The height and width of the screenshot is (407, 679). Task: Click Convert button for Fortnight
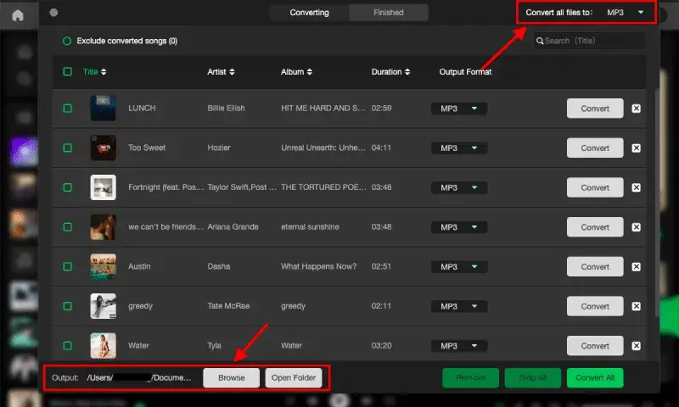pyautogui.click(x=595, y=187)
